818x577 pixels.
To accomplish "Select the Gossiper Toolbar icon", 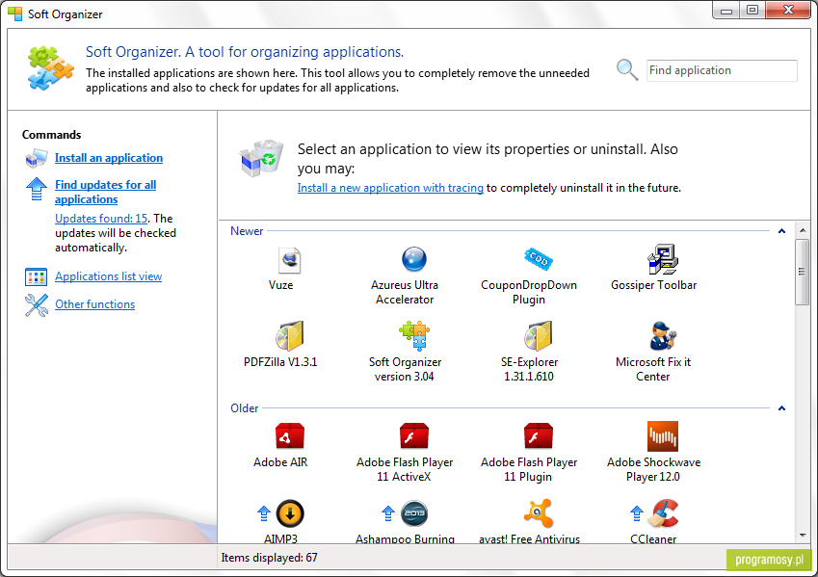I will 662,259.
